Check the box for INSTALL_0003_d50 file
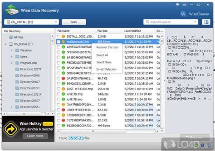 tap(59, 37)
